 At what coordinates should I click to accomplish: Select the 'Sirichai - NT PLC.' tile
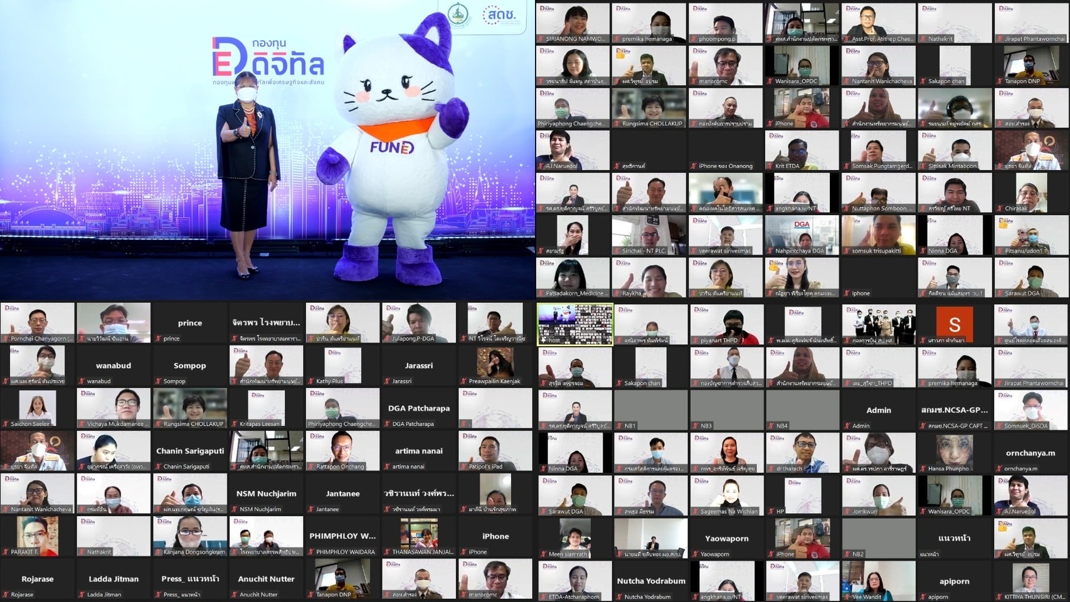[x=649, y=235]
